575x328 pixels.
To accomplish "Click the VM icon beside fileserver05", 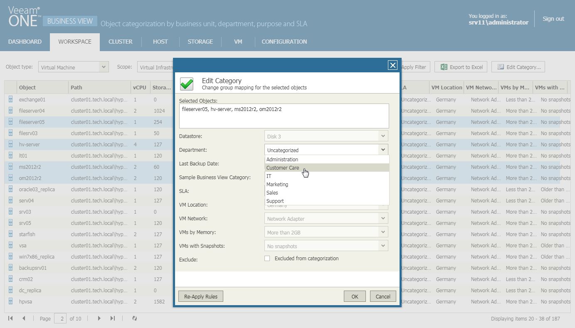I will point(11,122).
